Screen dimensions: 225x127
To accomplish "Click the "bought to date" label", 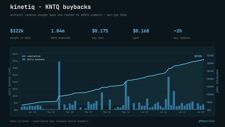I will click(x=20, y=38).
